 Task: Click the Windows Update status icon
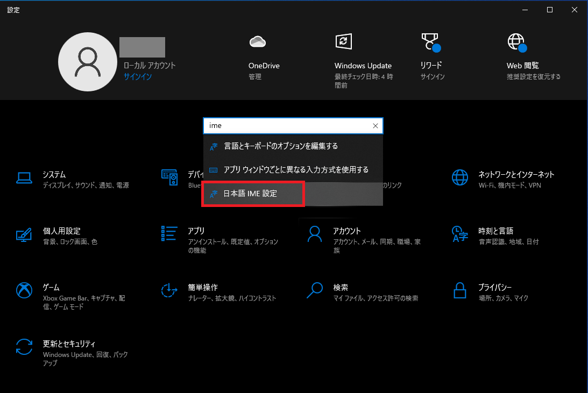(343, 41)
